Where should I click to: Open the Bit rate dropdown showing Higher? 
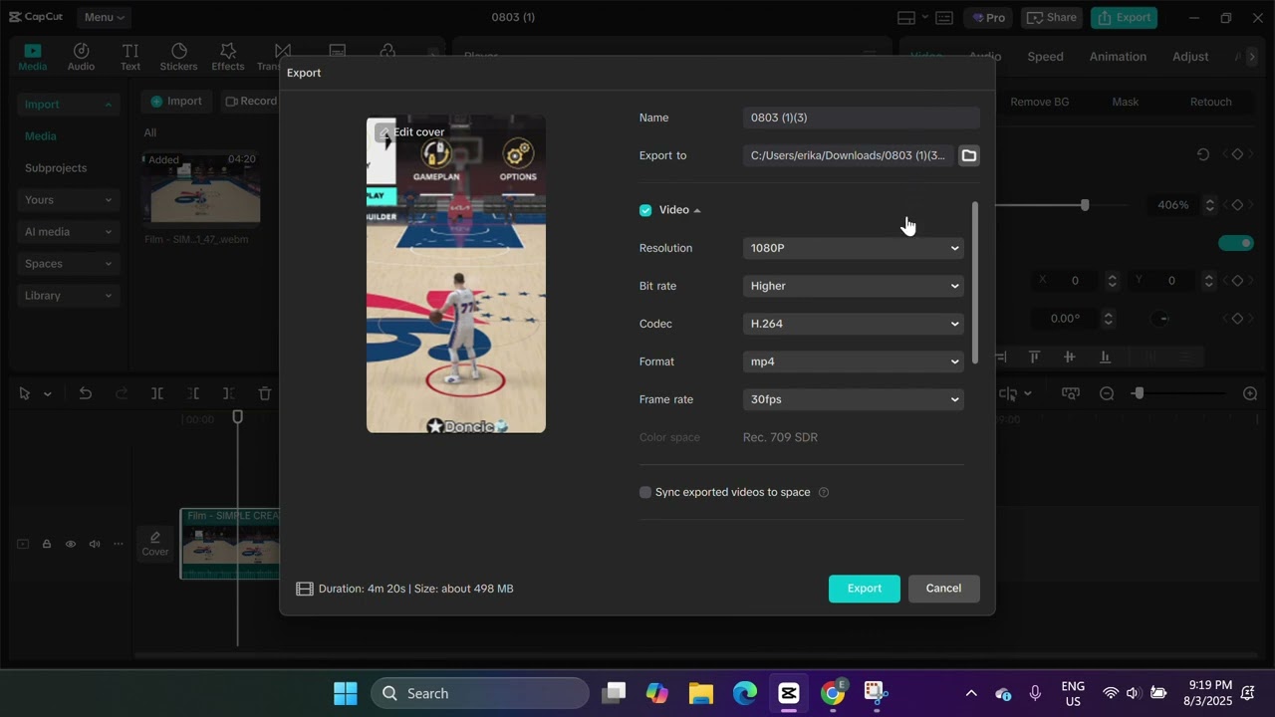coord(854,286)
